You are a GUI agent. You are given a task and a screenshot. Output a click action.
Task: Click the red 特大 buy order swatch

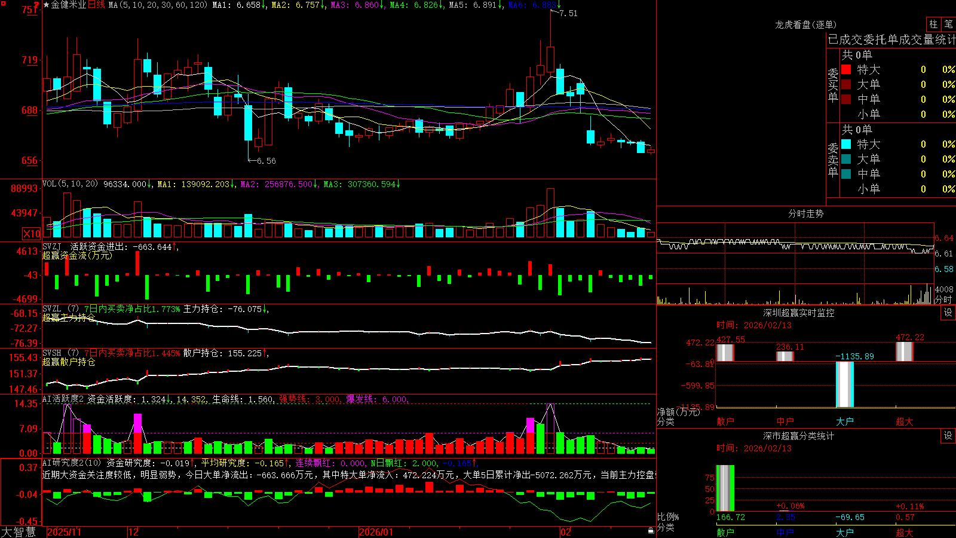coord(846,69)
